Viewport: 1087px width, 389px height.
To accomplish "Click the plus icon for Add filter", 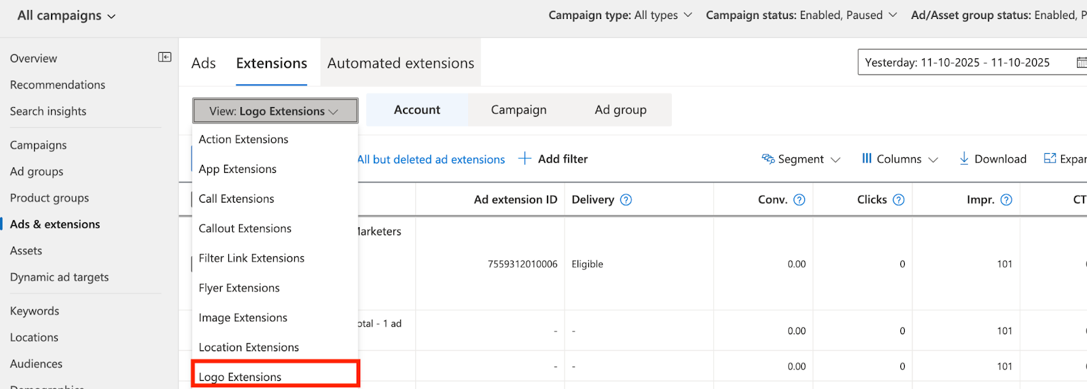I will [x=524, y=159].
